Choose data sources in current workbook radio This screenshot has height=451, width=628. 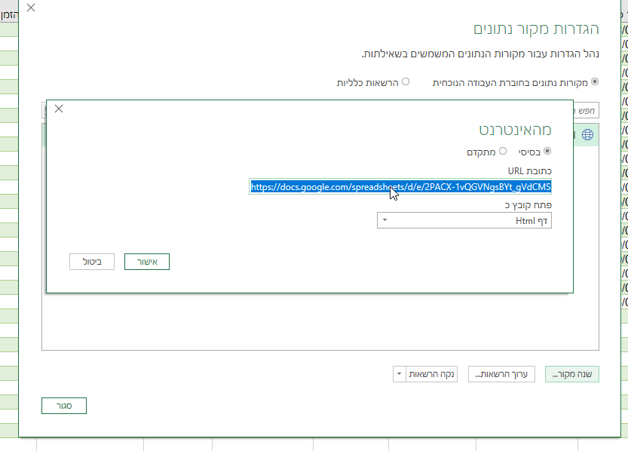point(595,81)
